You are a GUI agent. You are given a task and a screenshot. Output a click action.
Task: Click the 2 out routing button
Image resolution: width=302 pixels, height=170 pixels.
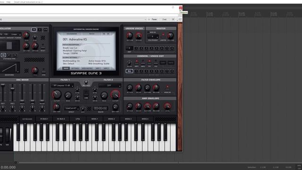coord(164,19)
